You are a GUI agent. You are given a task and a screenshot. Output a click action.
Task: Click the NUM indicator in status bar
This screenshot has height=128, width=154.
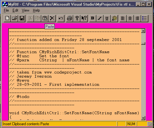point(131,124)
